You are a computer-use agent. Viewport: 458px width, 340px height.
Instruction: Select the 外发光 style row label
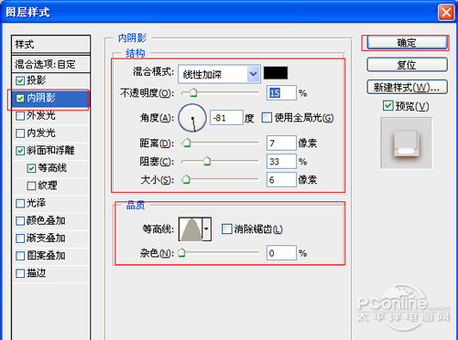click(41, 116)
